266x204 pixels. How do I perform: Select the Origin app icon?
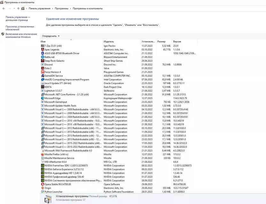click(42, 188)
